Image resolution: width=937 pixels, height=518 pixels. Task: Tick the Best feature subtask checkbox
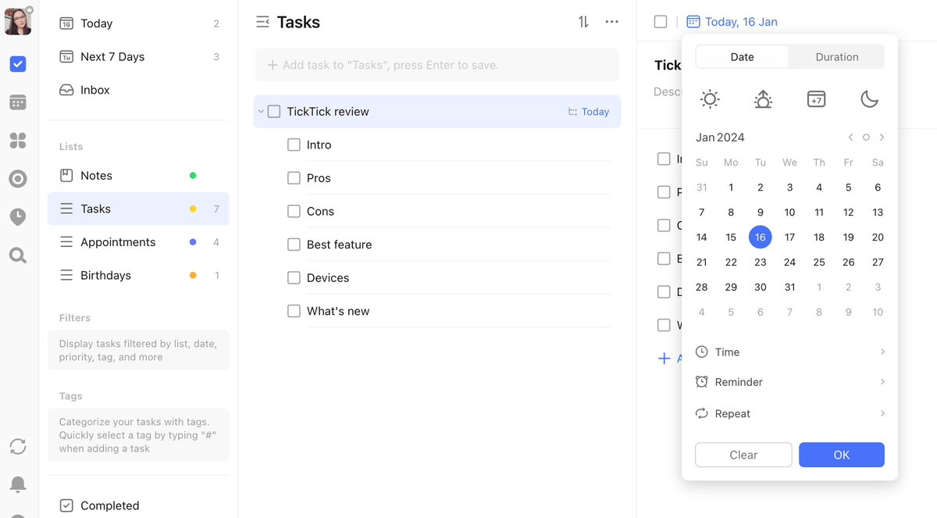pos(294,245)
